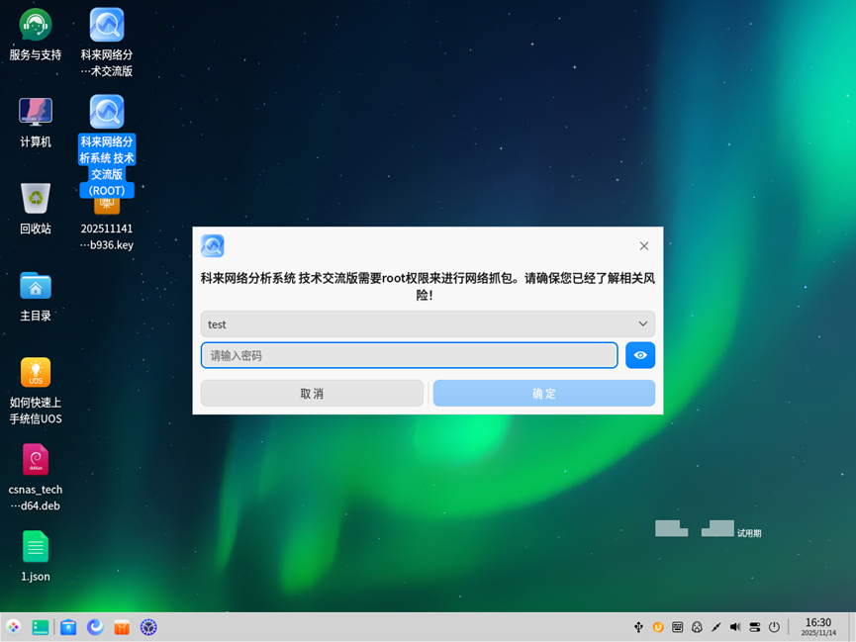The width and height of the screenshot is (856, 642).
Task: Launch the 科来网络分析系统 技术交流版 desktop app
Action: 106,24
